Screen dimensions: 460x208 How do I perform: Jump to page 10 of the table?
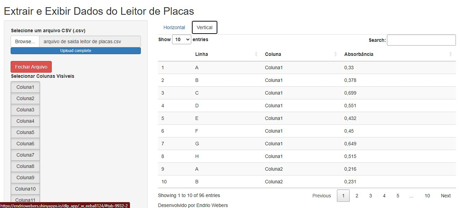point(427,196)
